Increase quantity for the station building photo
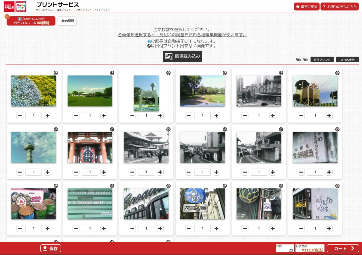 [273, 116]
